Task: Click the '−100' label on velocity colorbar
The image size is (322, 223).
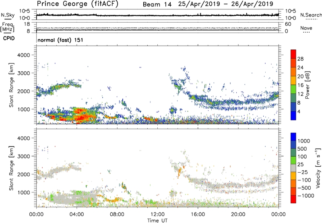Action: point(304,180)
